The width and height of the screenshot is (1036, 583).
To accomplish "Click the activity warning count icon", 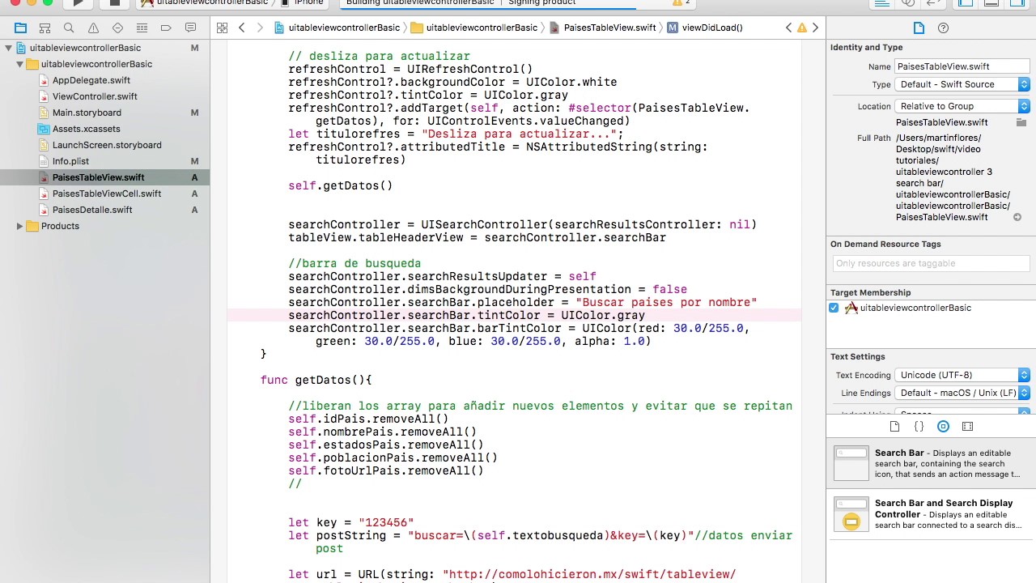I will click(x=677, y=2).
